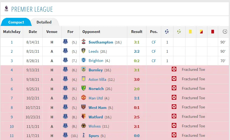
Task: Click matchday 1 number link
Action: [x=12, y=42]
